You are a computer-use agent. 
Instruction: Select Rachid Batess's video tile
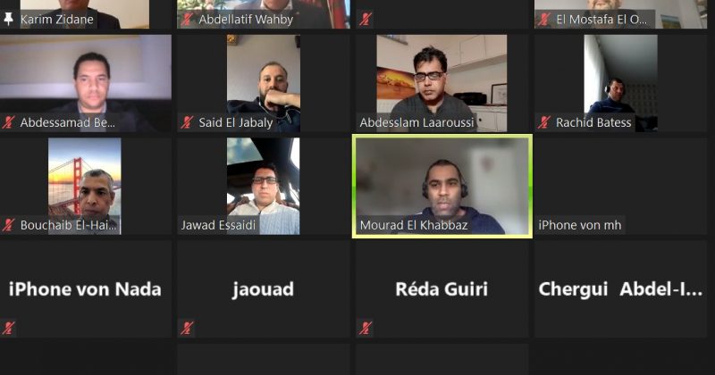pos(620,83)
